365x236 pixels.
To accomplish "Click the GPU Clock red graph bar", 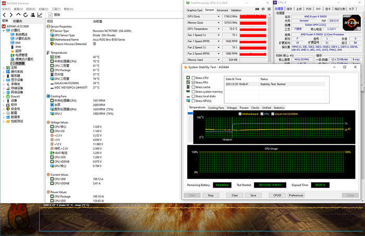I will point(253,17).
